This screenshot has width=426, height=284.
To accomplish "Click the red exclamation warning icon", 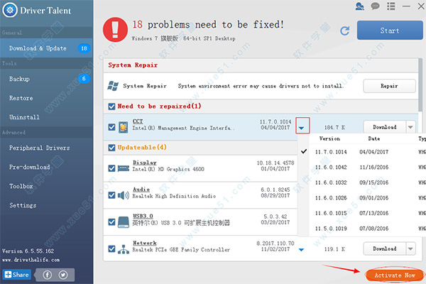I will (115, 30).
